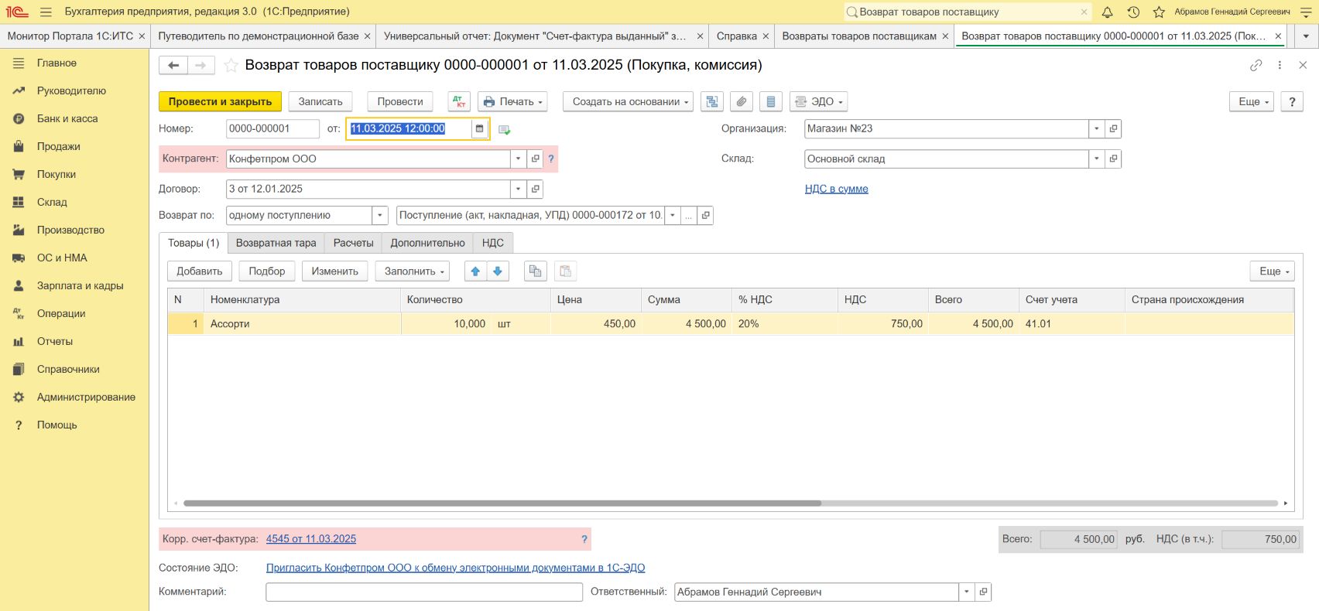The width and height of the screenshot is (1319, 611).
Task: Open the Ответственный record with the open icon
Action: click(x=983, y=592)
